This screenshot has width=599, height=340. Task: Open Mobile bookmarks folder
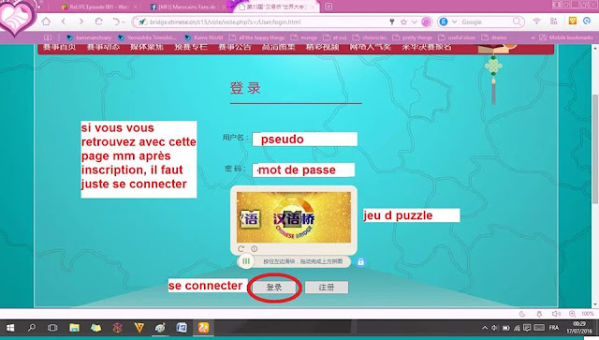[x=566, y=37]
